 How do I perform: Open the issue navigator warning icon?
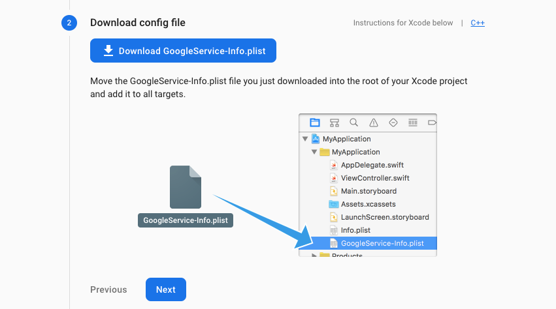coord(373,123)
